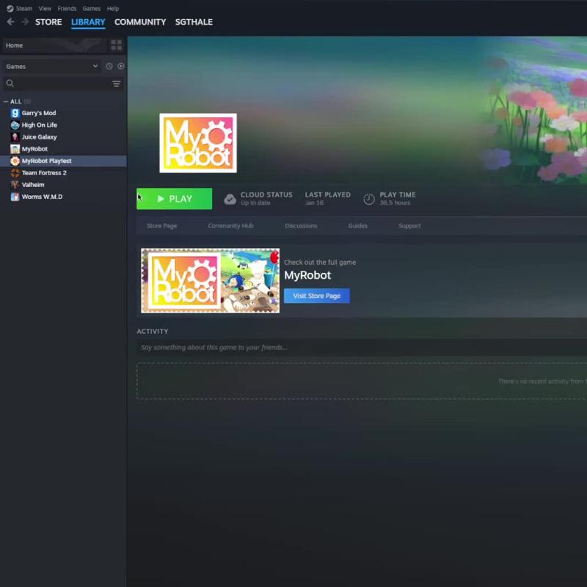
Task: Click the MyRobot game icon in the list
Action: click(x=15, y=149)
